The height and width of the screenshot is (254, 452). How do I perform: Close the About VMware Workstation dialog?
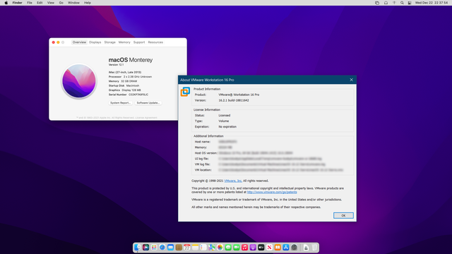coord(352,80)
